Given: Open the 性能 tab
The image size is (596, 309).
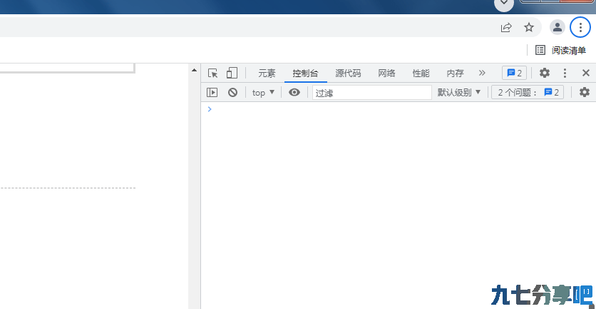Looking at the screenshot, I should click(421, 73).
